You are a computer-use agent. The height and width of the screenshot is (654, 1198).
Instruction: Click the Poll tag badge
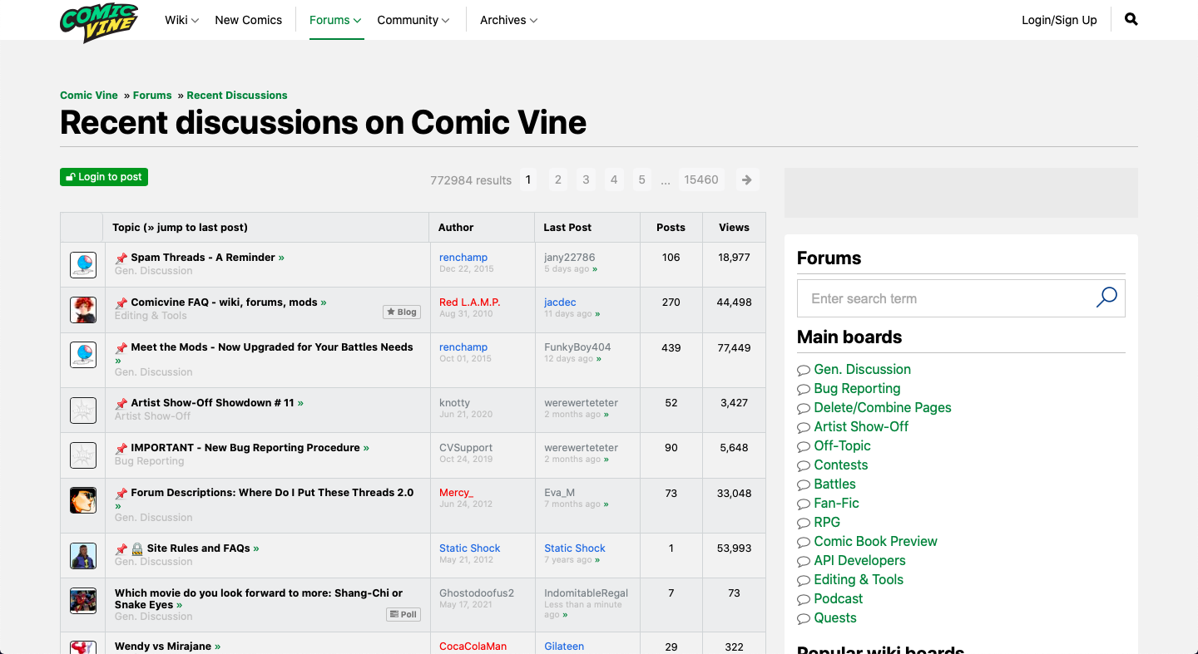point(403,614)
